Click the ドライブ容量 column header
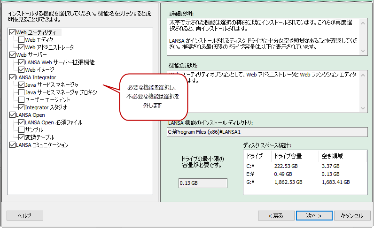The image size is (374, 228). pyautogui.click(x=295, y=156)
